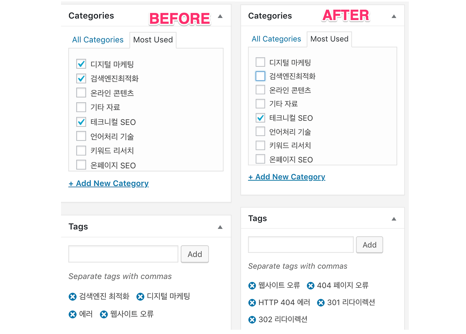Click the tag input field in the AFTER panel
This screenshot has height=334, width=466.
pos(301,245)
